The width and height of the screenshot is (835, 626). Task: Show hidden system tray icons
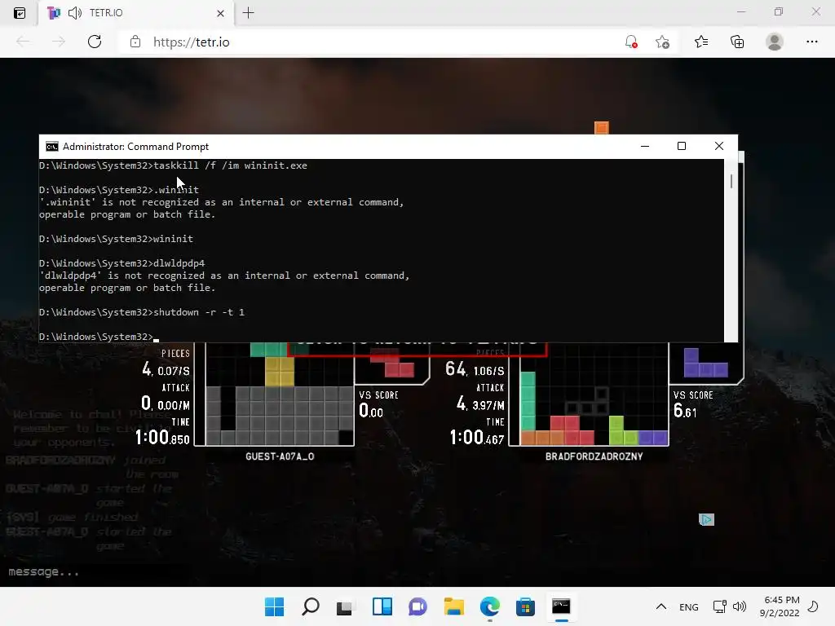(x=660, y=606)
